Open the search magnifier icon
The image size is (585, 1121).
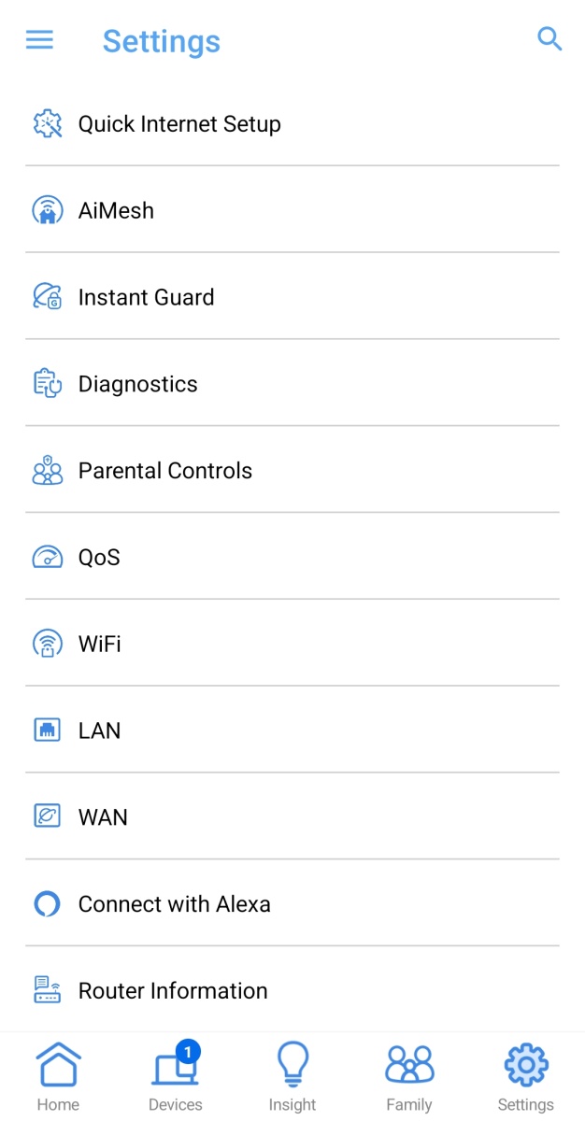(x=549, y=39)
